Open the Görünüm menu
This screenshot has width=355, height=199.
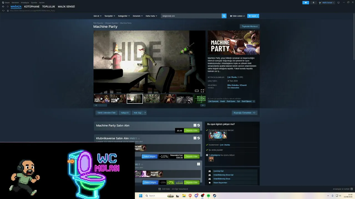15,2
